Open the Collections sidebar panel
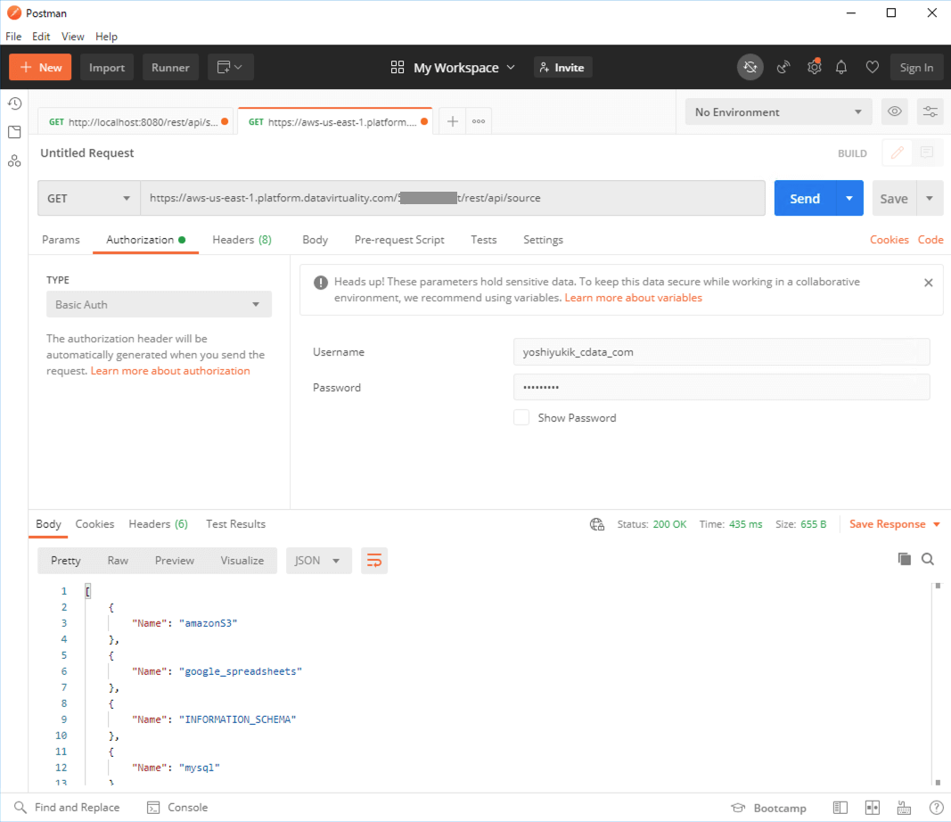The height and width of the screenshot is (822, 951). 14,132
